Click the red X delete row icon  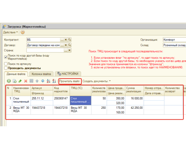[26, 81]
